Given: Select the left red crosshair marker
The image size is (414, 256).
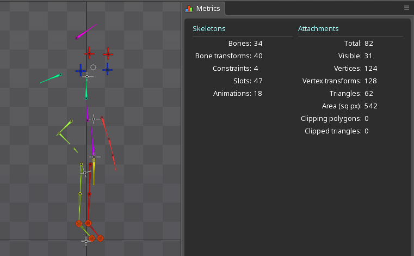Looking at the screenshot, I should [89, 53].
